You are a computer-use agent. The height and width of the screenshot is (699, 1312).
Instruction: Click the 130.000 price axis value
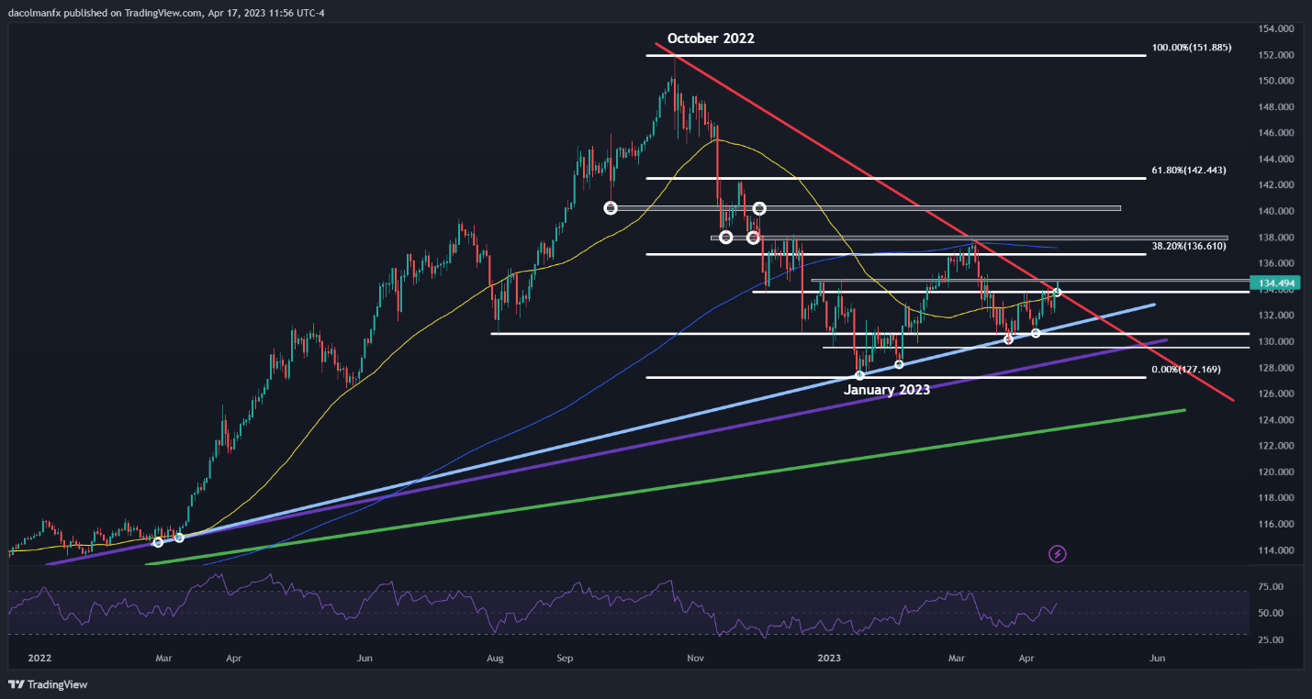tap(1274, 341)
